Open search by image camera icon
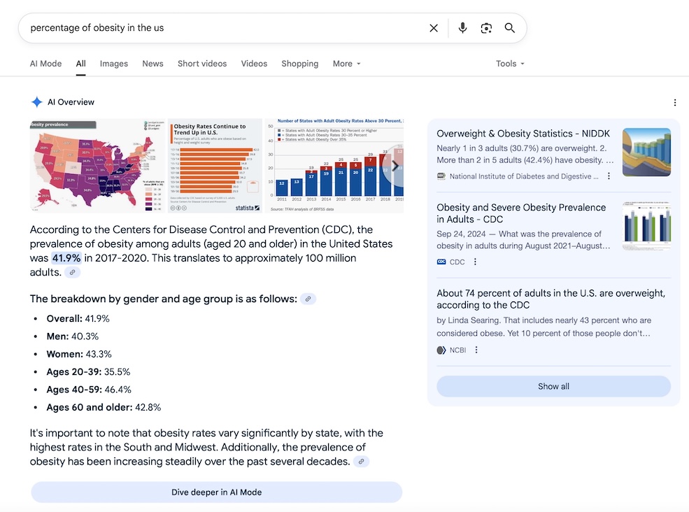 (486, 28)
